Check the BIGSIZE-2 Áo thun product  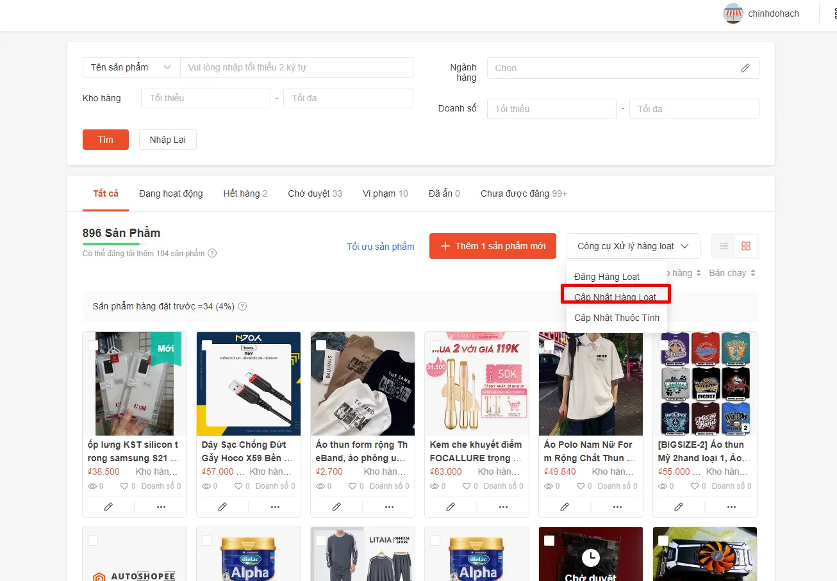(x=663, y=345)
